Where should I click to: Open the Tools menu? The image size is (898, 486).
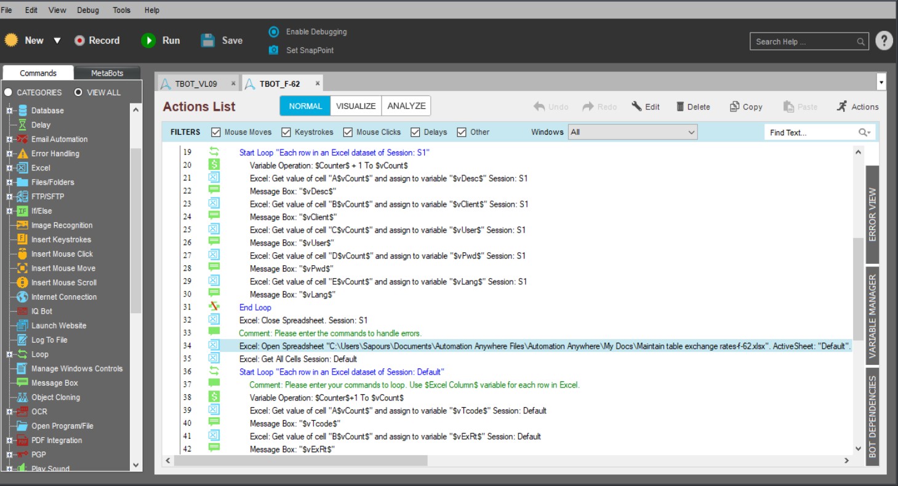click(x=121, y=10)
